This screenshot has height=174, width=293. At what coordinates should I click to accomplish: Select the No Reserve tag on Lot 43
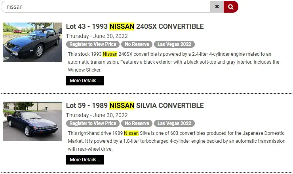[137, 44]
